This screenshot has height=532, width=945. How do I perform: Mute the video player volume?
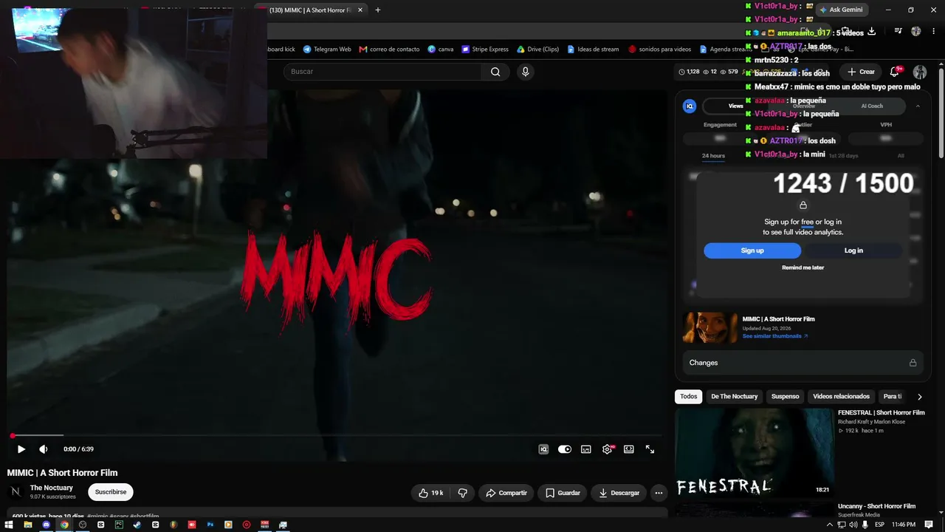click(x=44, y=449)
